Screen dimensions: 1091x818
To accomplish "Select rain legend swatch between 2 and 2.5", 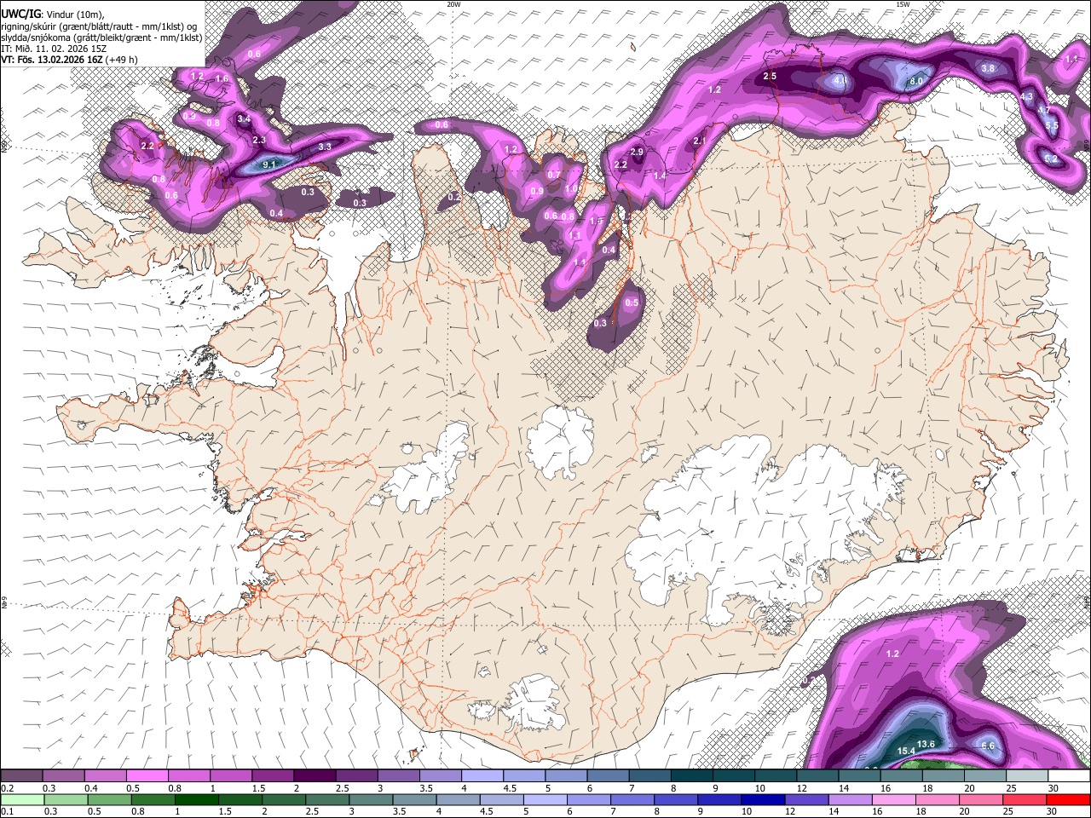I will point(285,799).
